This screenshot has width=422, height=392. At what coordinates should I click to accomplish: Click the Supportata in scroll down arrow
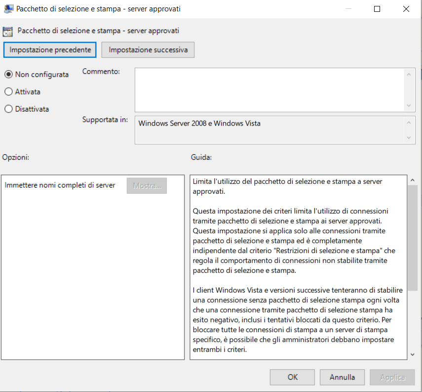[x=409, y=138]
